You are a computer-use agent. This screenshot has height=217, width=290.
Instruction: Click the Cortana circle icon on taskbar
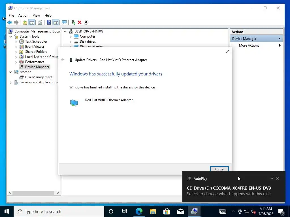(111, 211)
